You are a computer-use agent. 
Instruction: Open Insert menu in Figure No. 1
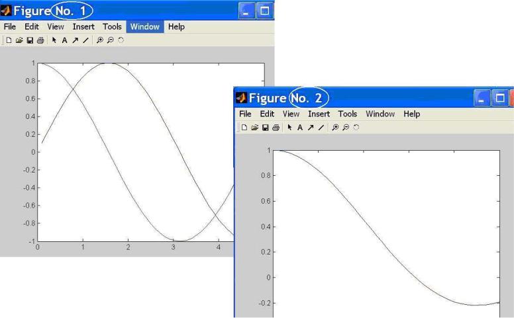[83, 26]
